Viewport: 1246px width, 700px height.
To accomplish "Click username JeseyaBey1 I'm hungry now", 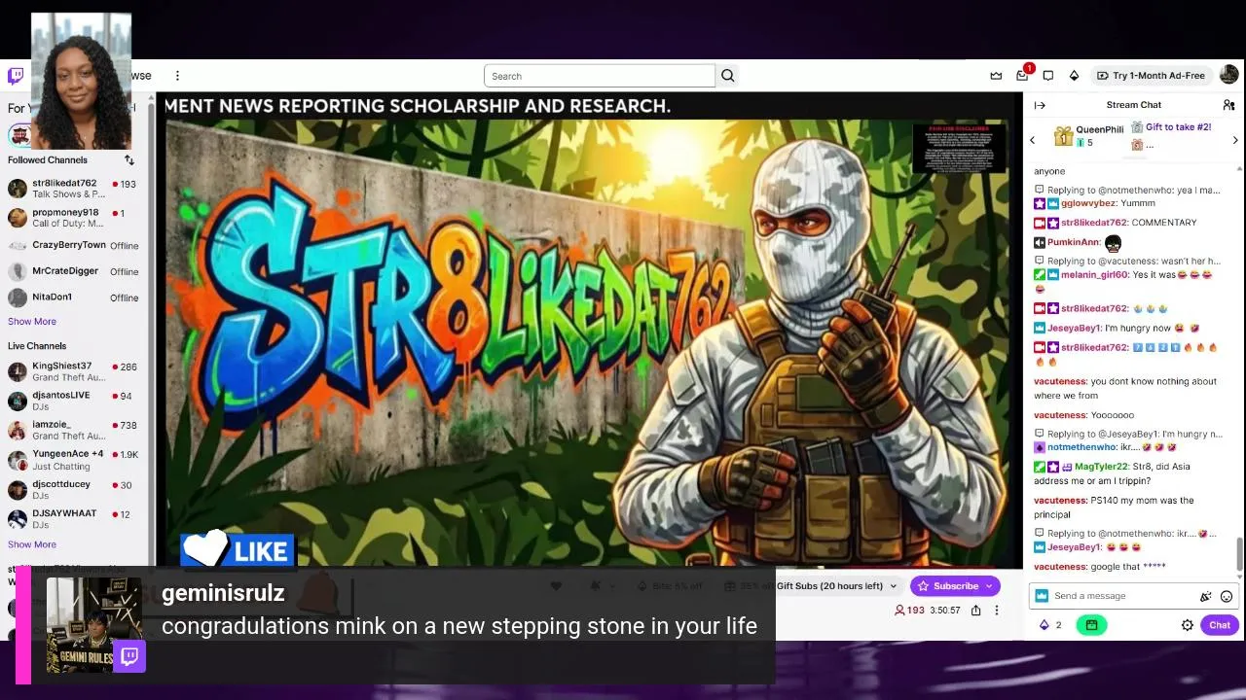I will point(1074,329).
